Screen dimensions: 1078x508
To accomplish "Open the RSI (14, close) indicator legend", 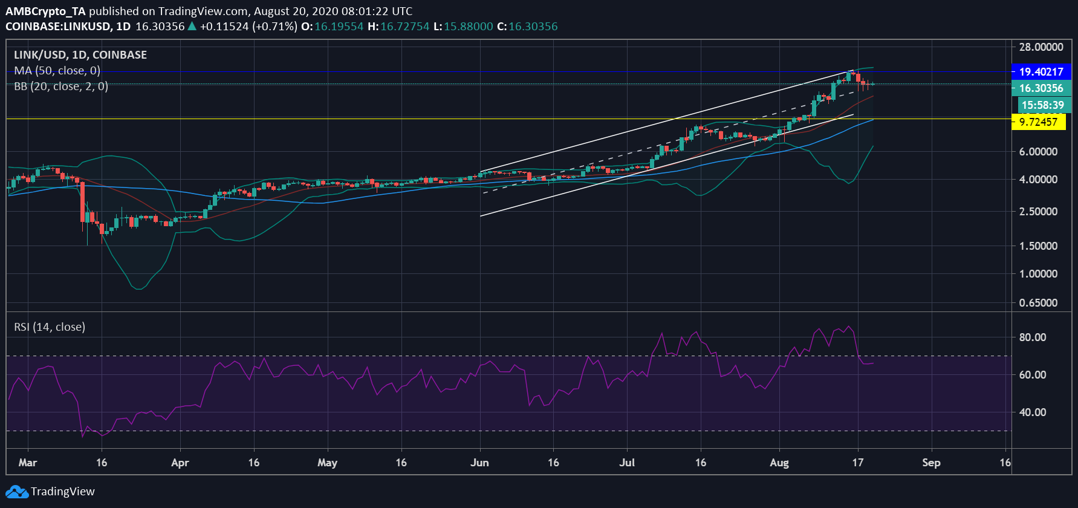I will [50, 327].
